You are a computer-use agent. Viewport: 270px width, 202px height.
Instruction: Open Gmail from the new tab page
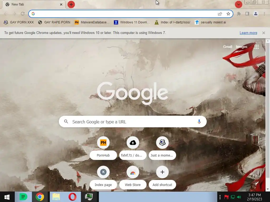(228, 47)
